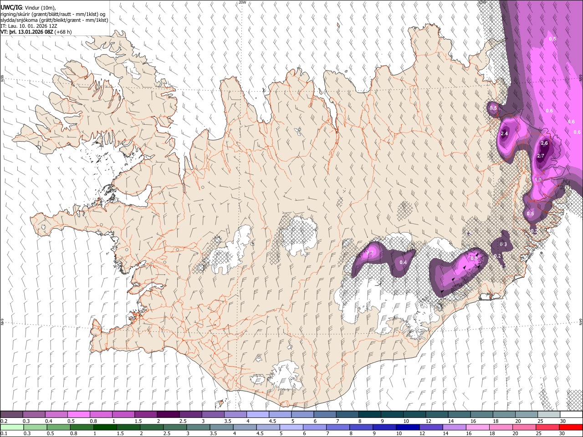Select the dark teal snow swatch between 8 and 9

(x=370, y=414)
